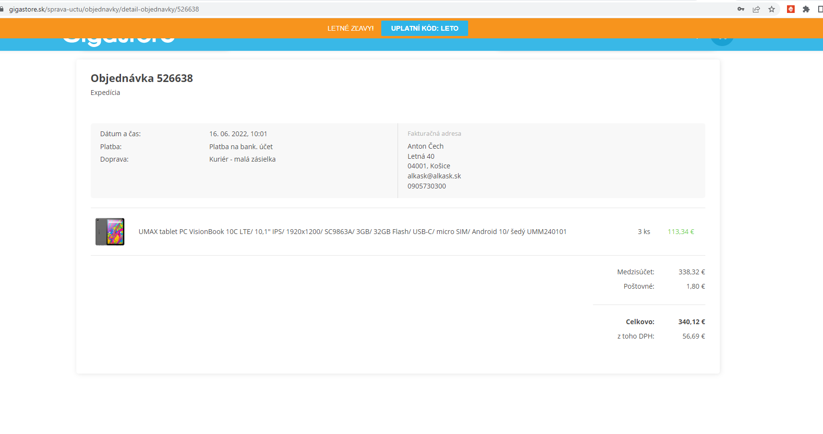Open the Extensions puzzle piece menu
This screenshot has width=823, height=434.
pos(806,9)
